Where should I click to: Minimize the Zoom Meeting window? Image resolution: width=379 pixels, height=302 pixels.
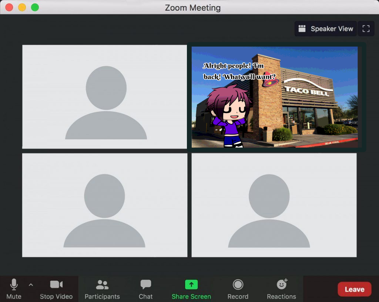tap(22, 7)
